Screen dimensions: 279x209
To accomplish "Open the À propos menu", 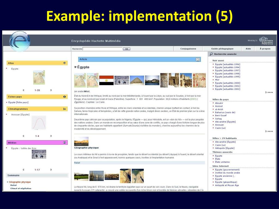I will [265, 49].
